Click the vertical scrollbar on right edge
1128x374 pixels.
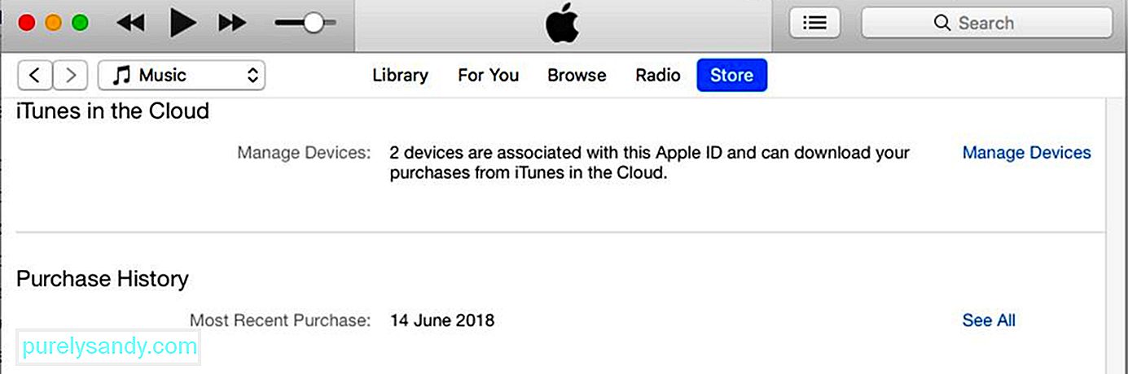[x=1115, y=236]
